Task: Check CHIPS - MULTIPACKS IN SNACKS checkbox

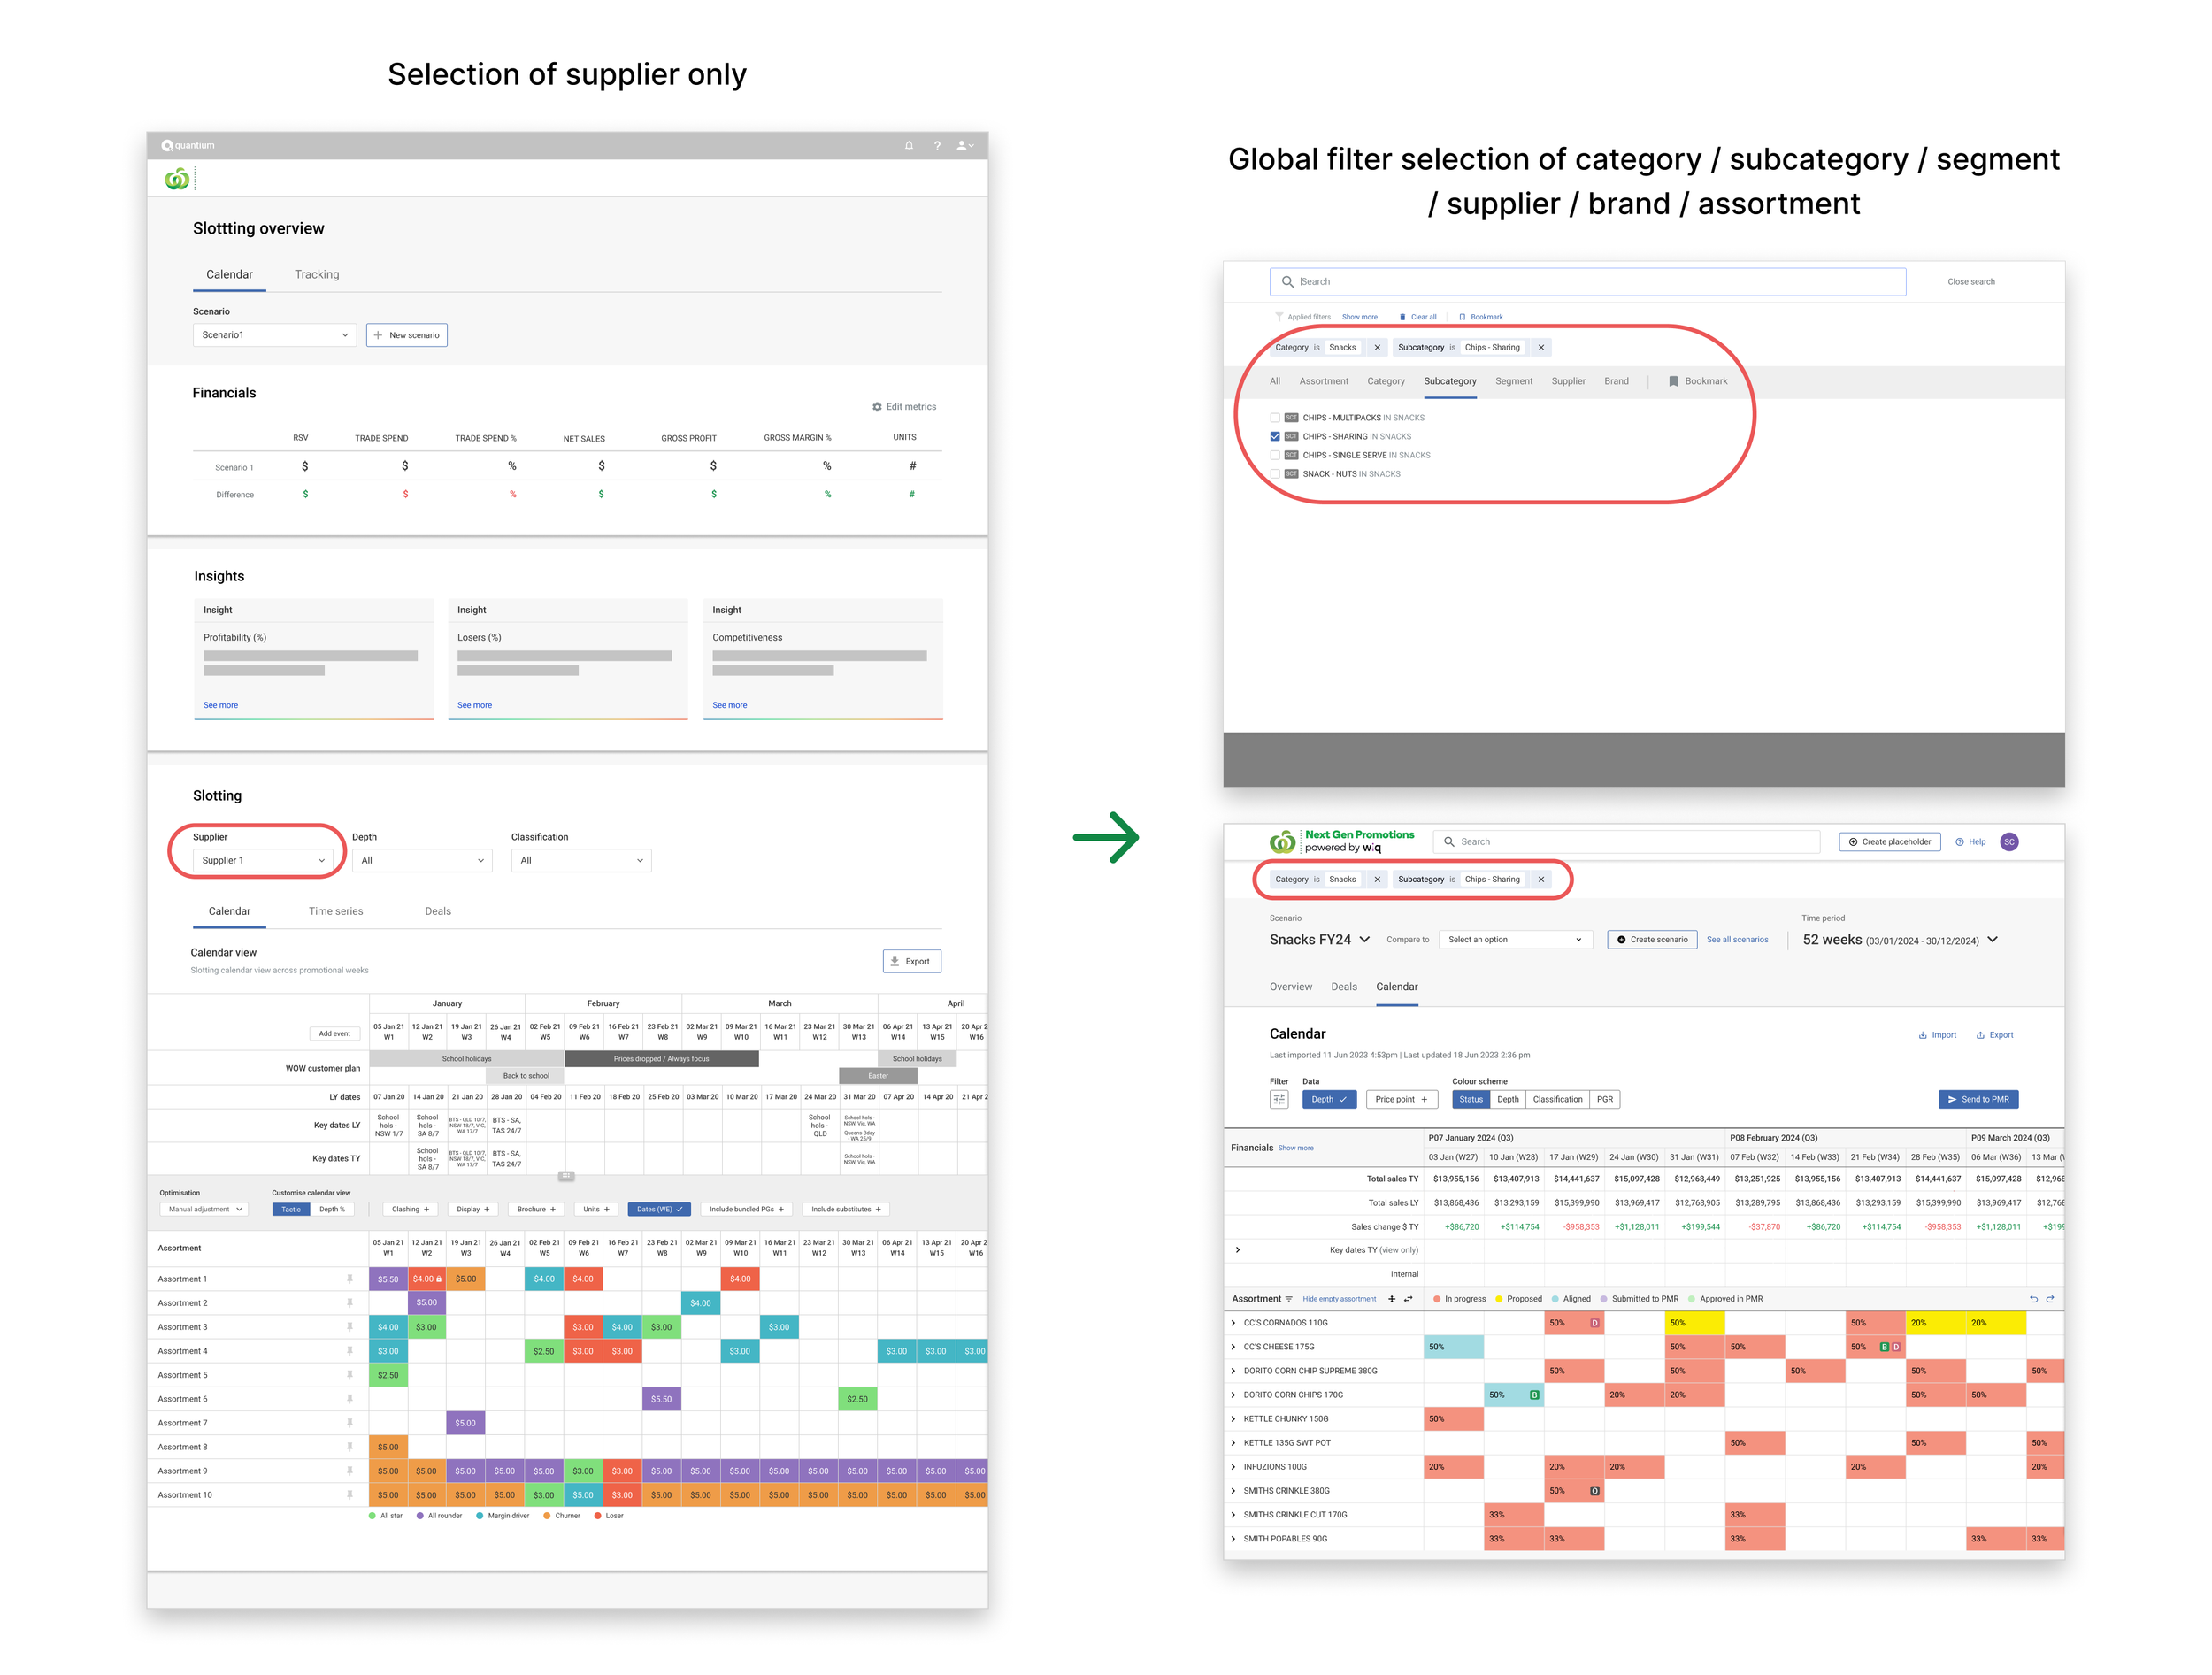Action: [x=1275, y=418]
